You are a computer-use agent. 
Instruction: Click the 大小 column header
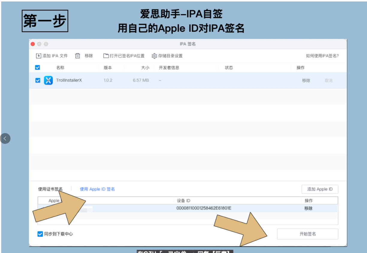point(145,68)
